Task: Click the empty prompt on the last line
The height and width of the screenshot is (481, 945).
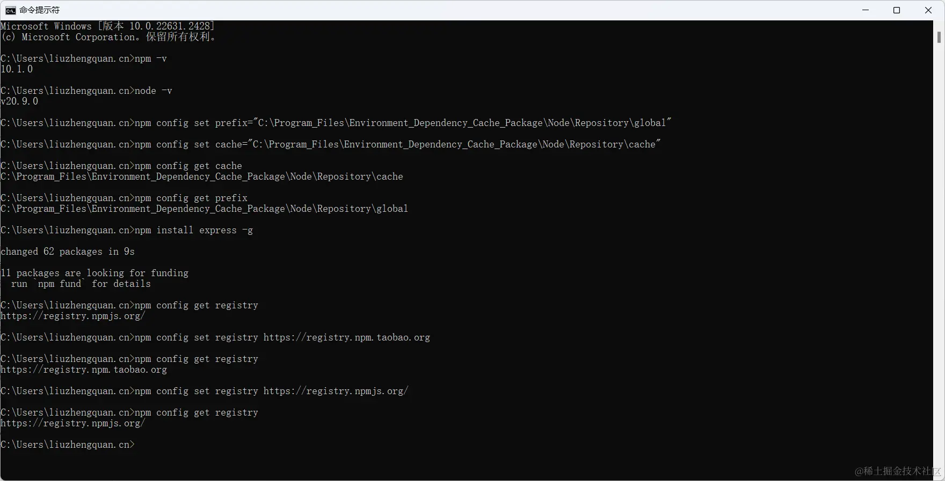Action: [68, 445]
